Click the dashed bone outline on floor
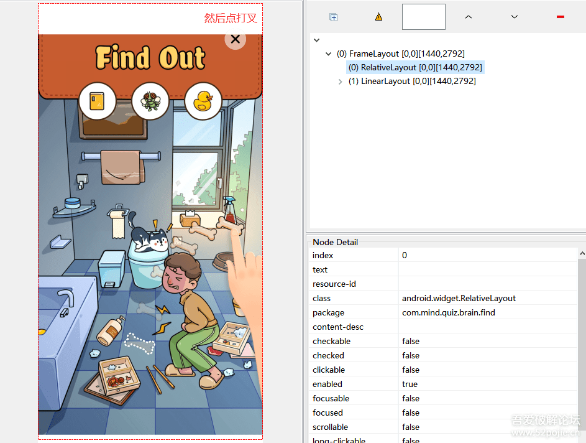This screenshot has height=443, width=586. [x=139, y=343]
